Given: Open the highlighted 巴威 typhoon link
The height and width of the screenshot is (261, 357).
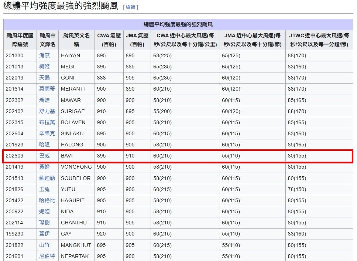Looking at the screenshot, I should (x=44, y=156).
